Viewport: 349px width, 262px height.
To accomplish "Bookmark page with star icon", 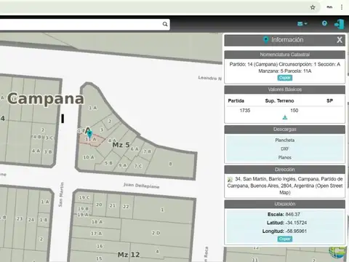I will [313, 7].
